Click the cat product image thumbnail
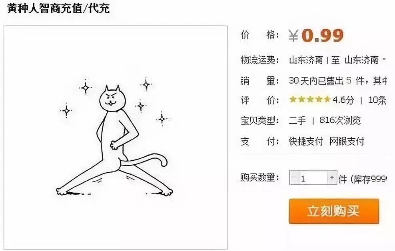This screenshot has width=395, height=251. [116, 137]
